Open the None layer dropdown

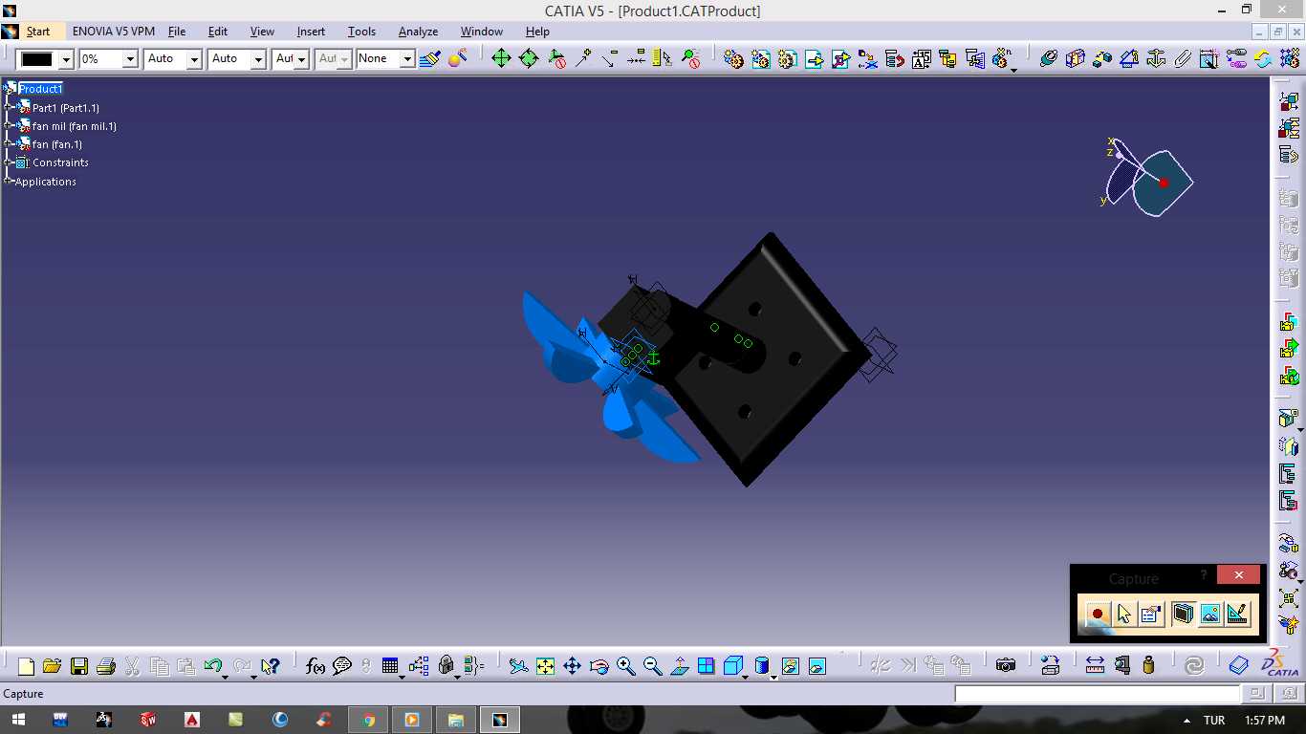click(x=406, y=59)
